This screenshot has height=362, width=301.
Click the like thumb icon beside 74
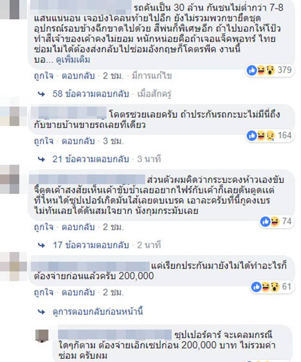265,222
